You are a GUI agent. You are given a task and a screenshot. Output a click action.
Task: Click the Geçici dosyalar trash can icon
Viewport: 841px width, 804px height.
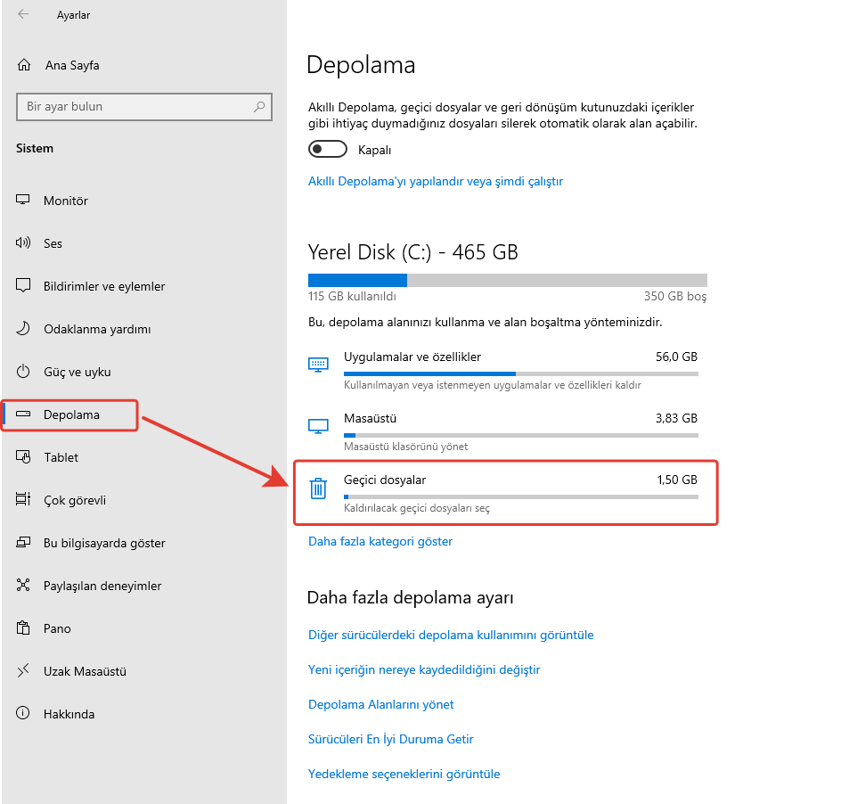click(x=318, y=488)
